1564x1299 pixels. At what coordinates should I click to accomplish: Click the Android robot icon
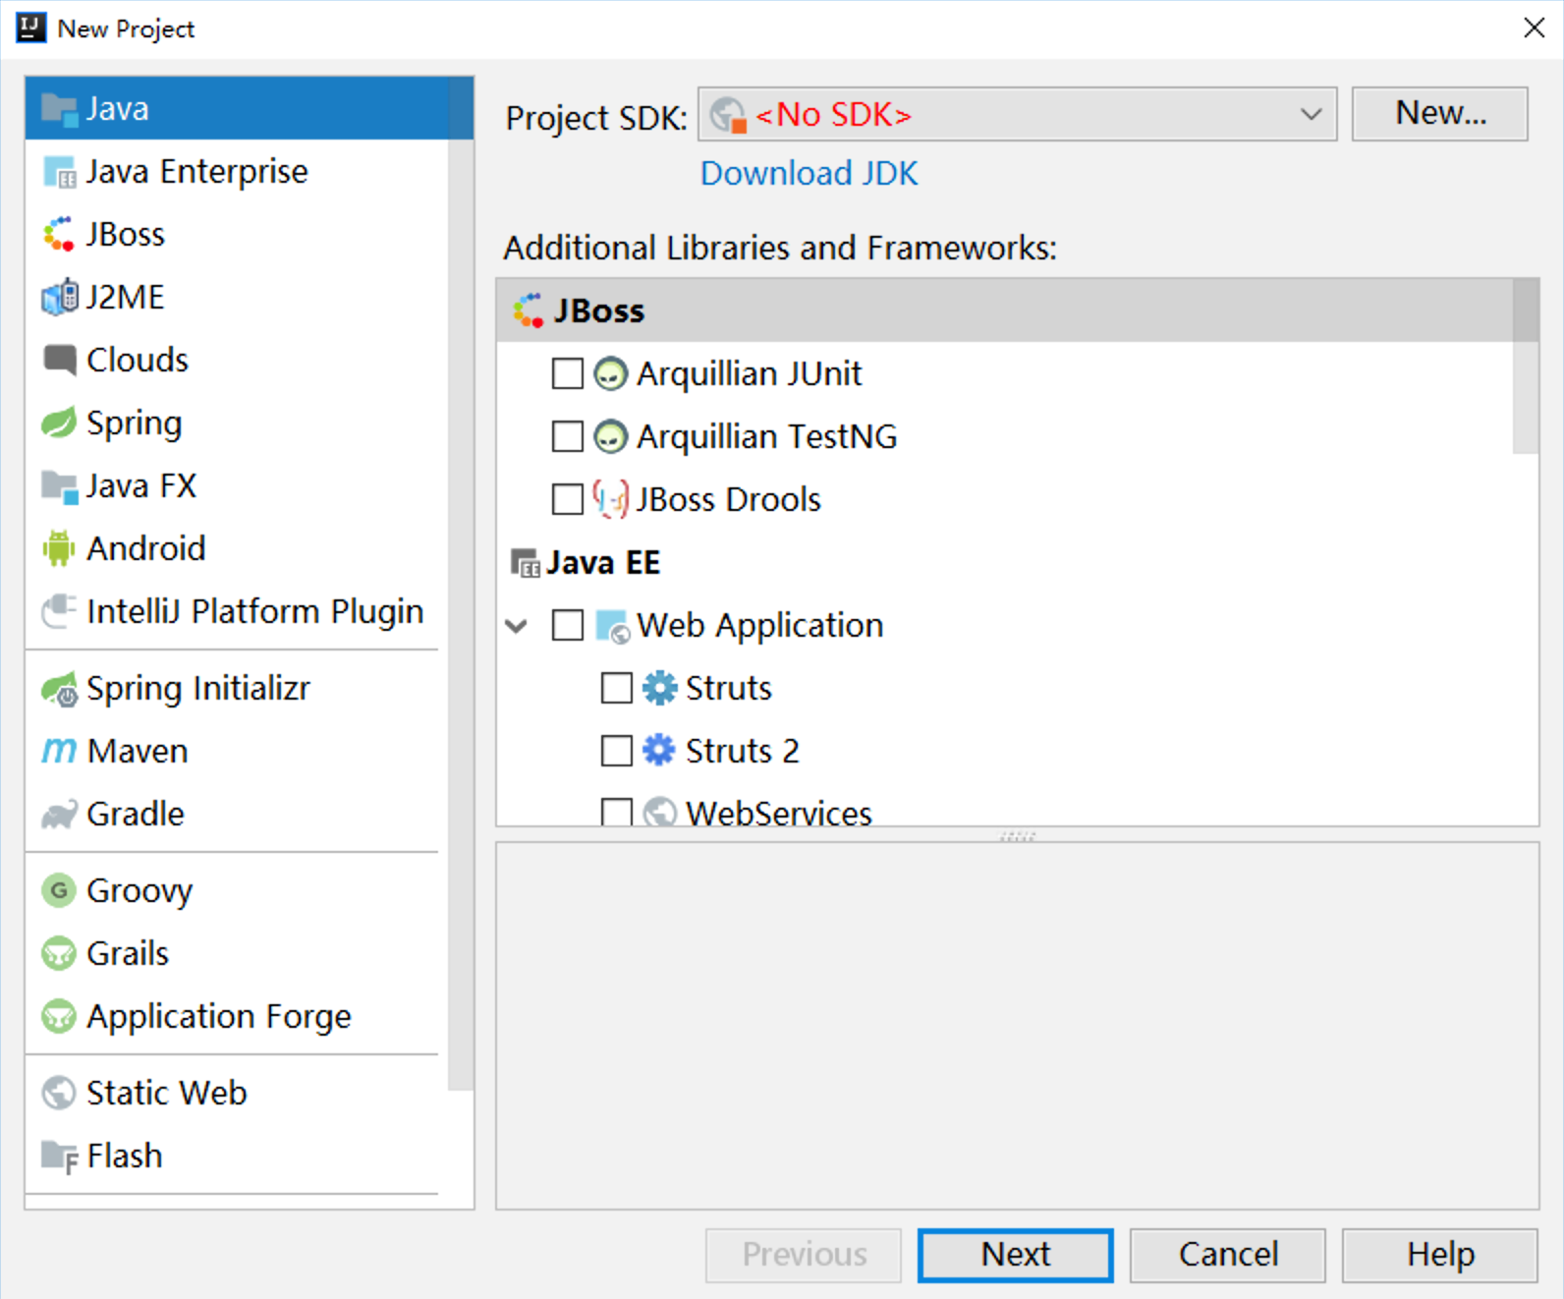coord(59,549)
